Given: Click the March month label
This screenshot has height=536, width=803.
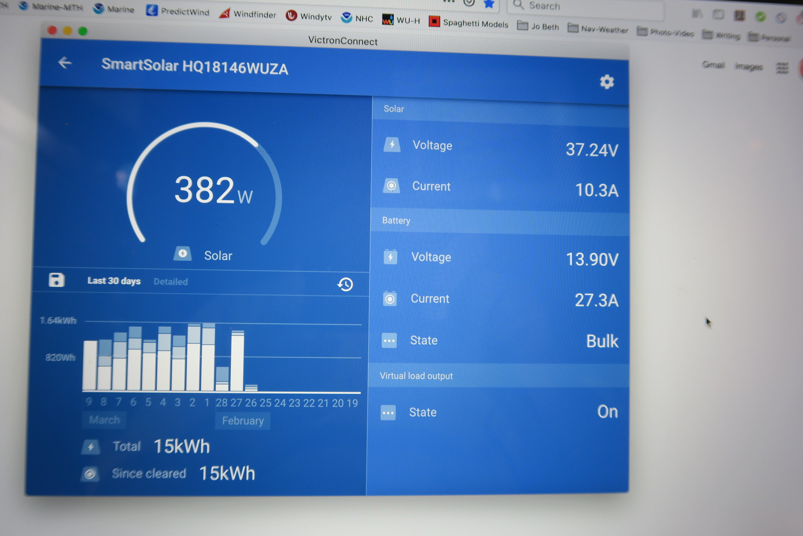Looking at the screenshot, I should coord(104,420).
